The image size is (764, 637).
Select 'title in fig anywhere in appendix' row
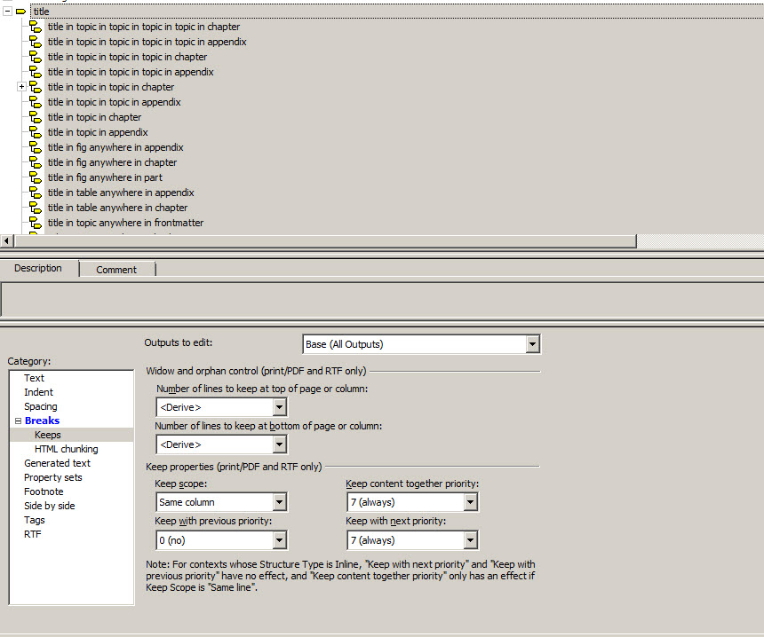115,147
